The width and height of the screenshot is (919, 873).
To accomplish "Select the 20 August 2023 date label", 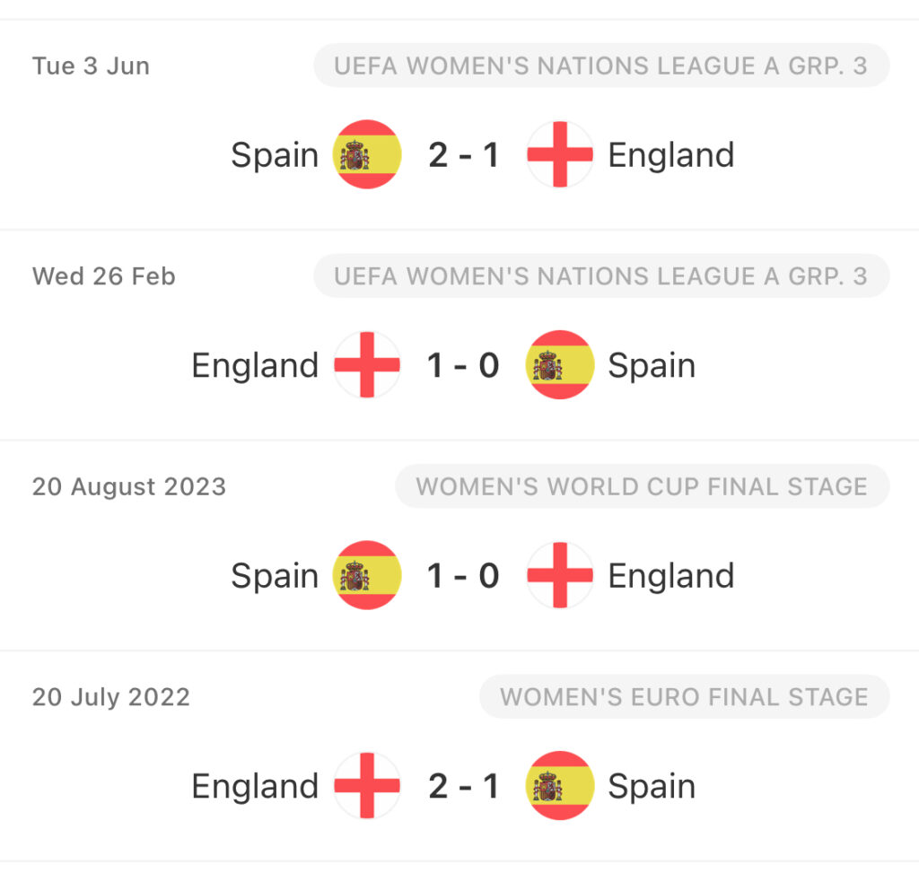I will (129, 487).
